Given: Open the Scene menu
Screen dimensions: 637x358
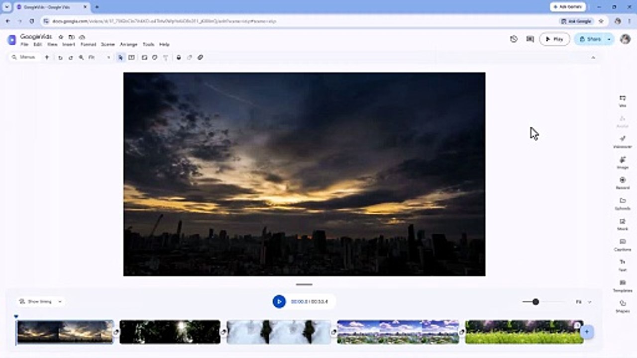Looking at the screenshot, I should (107, 45).
